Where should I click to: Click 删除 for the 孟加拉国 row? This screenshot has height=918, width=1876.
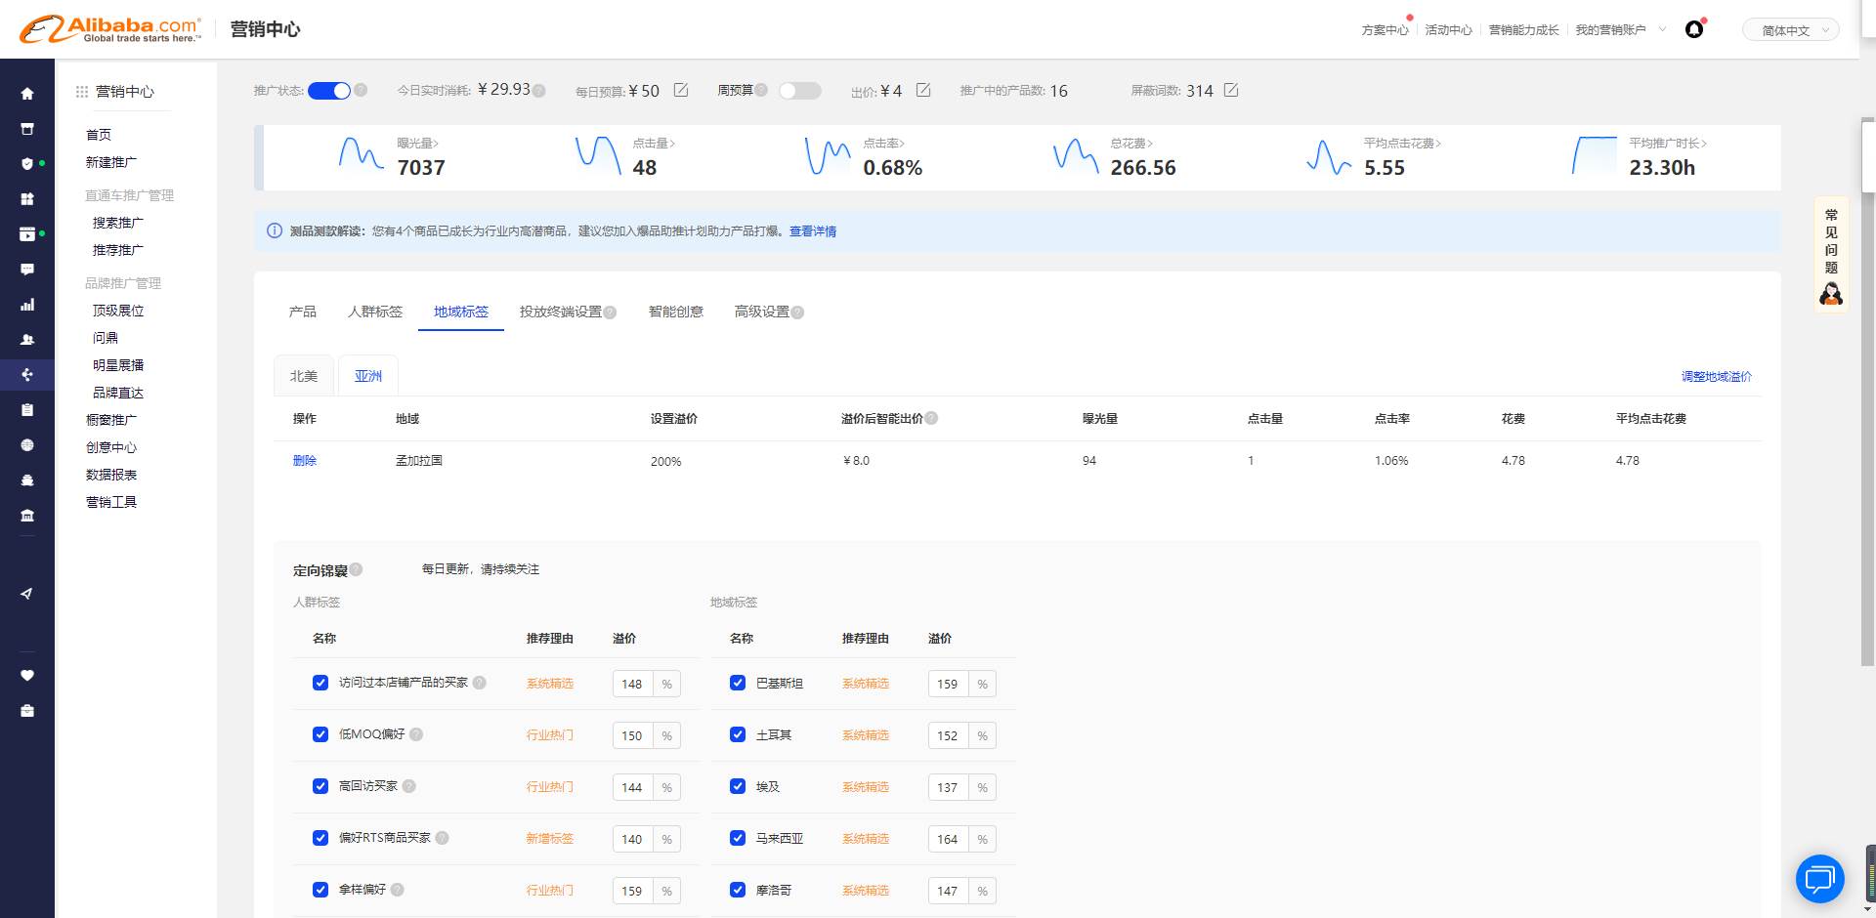coord(305,461)
